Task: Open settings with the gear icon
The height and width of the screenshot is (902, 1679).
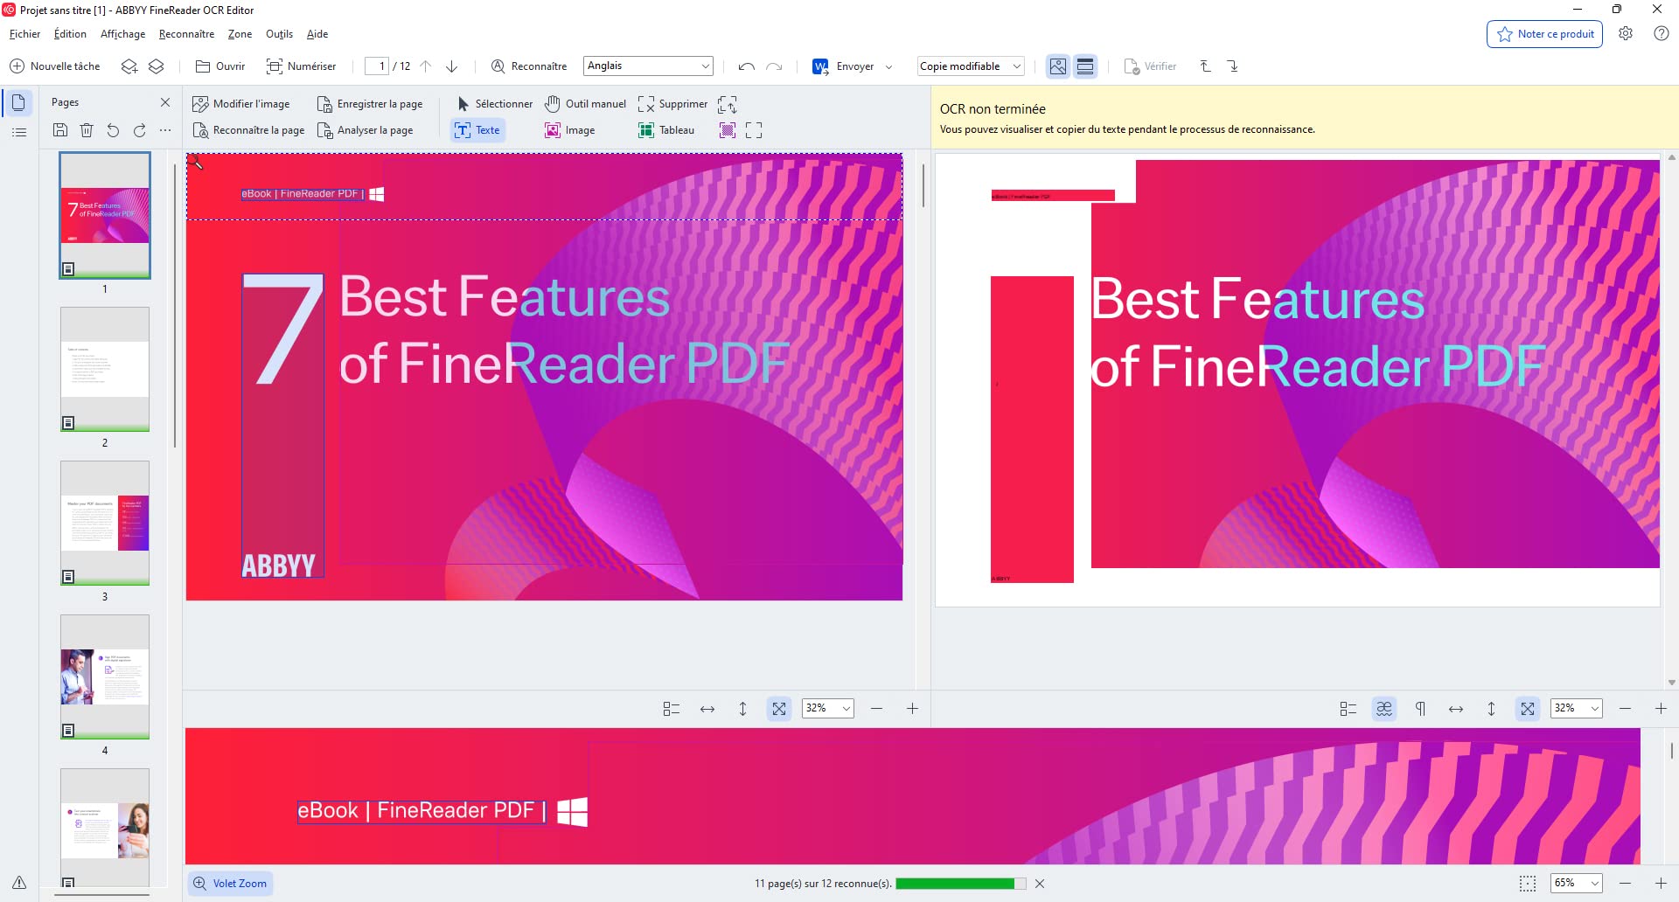Action: [1626, 34]
